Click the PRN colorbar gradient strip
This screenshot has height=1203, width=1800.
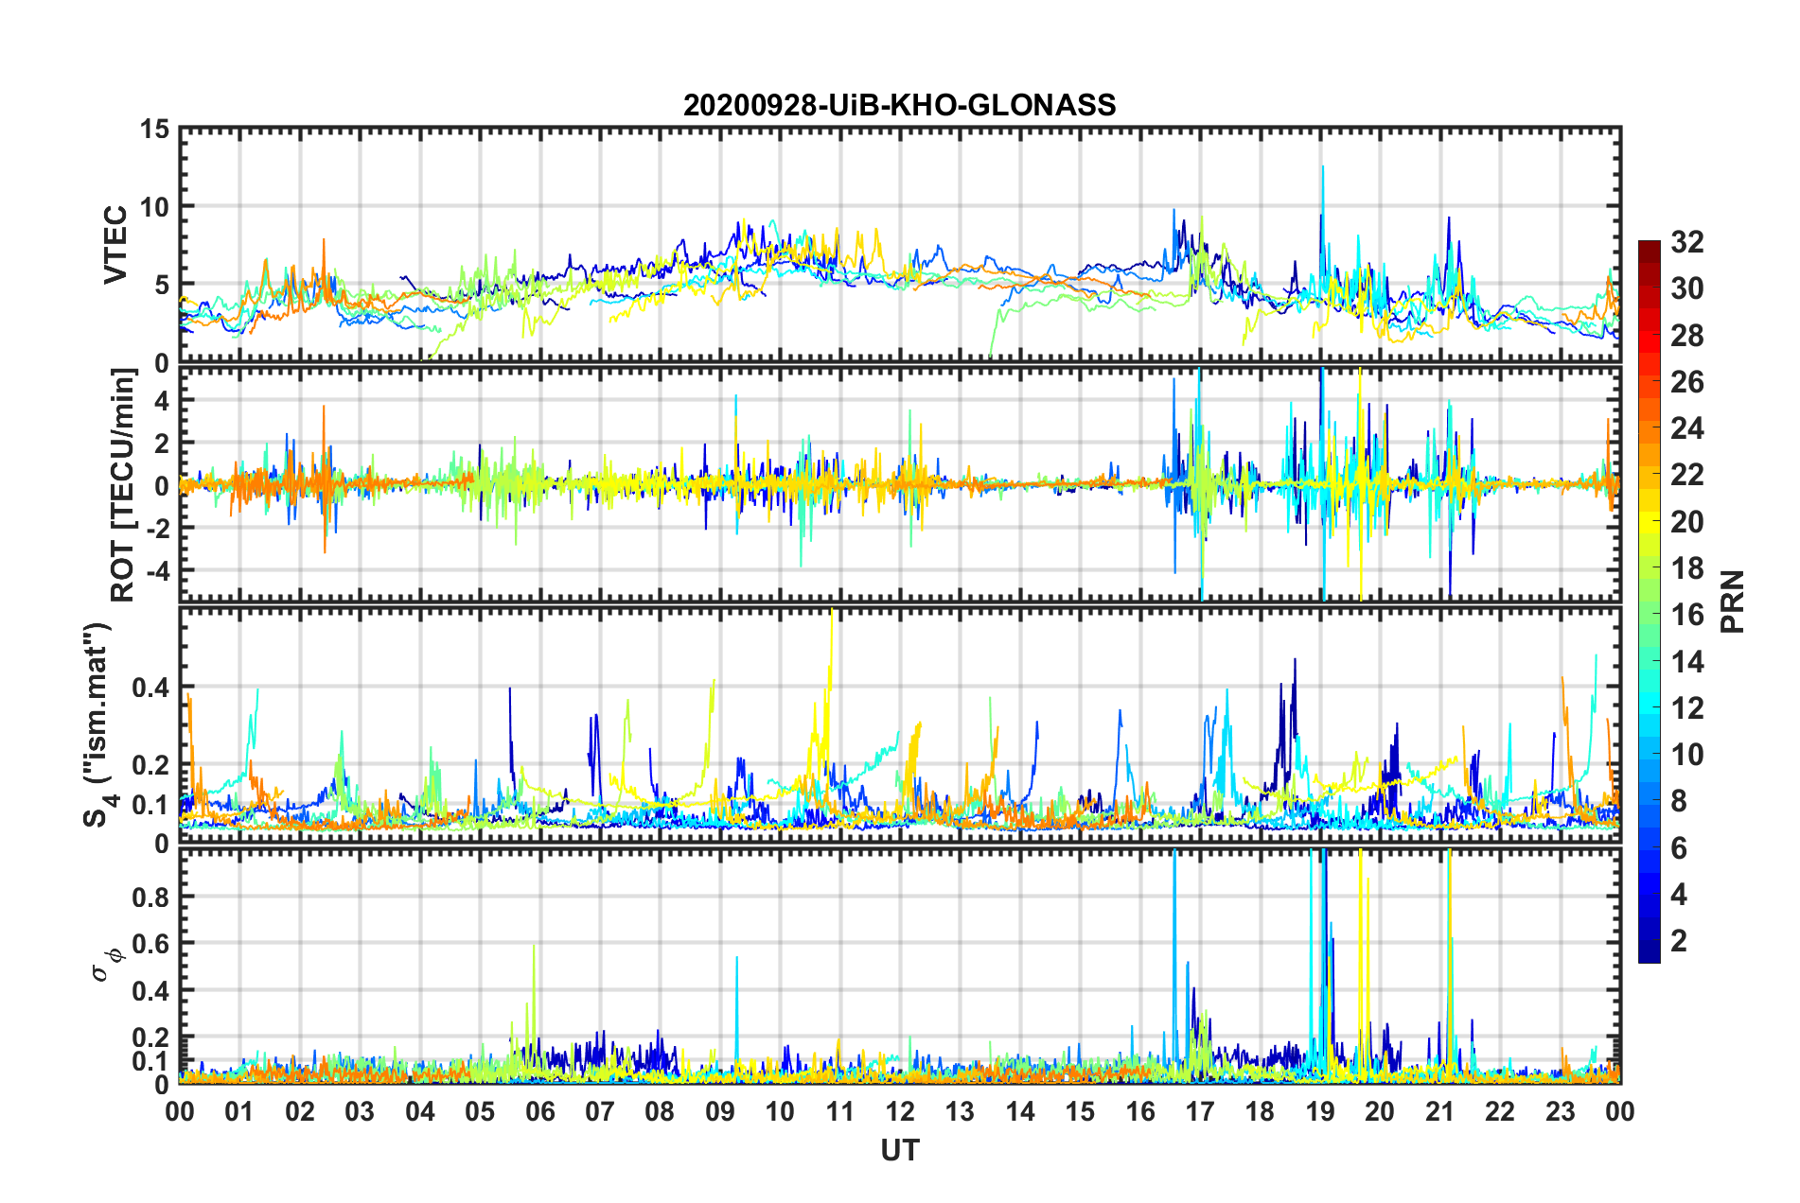1649,601
